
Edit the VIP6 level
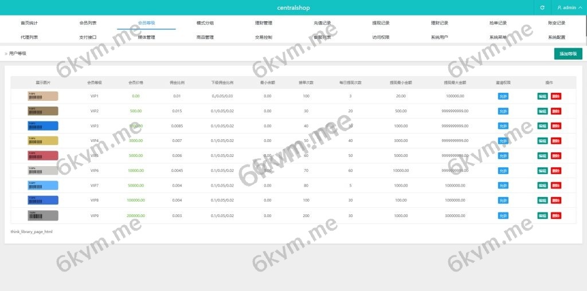542,171
